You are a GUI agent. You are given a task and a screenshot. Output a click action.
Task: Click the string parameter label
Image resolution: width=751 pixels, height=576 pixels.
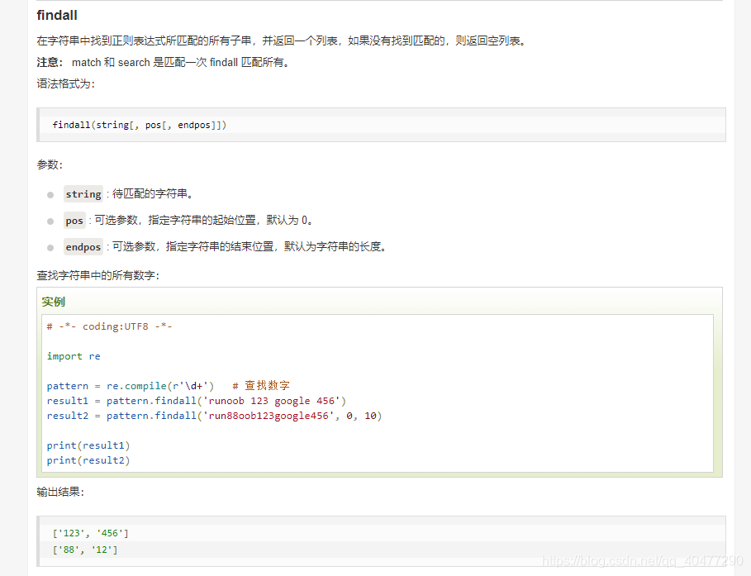click(x=83, y=194)
